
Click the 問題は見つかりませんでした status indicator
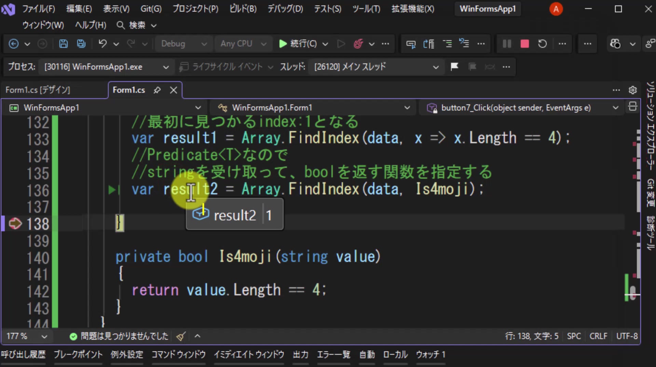119,336
